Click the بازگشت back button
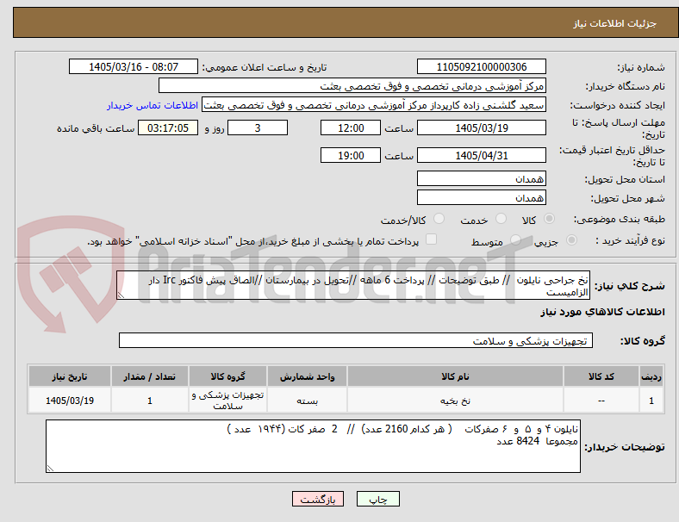This screenshot has height=522, width=679. pos(318,499)
